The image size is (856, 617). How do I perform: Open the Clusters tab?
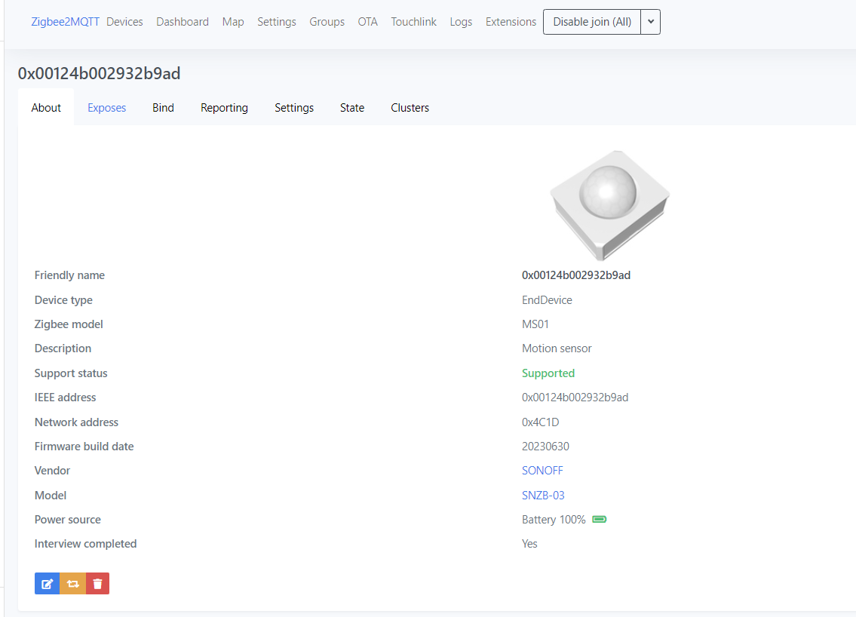tap(410, 108)
